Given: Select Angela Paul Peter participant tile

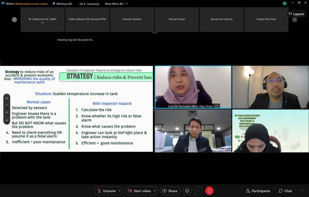Looking at the screenshot, I should (266, 20).
